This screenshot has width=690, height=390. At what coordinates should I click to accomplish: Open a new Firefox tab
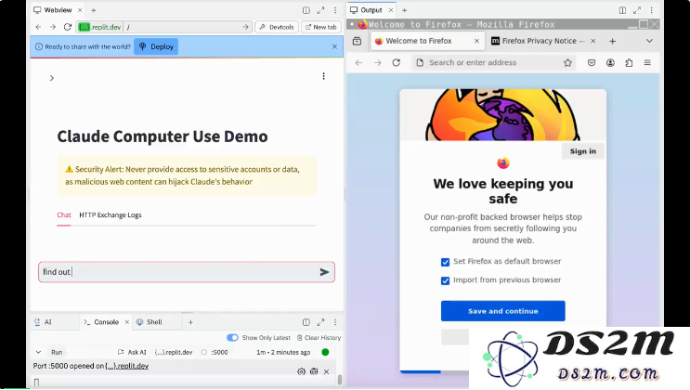coord(613,41)
